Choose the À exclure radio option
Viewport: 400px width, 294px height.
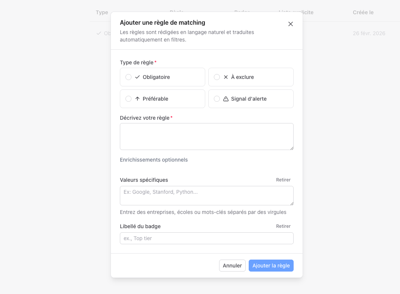coord(217,77)
